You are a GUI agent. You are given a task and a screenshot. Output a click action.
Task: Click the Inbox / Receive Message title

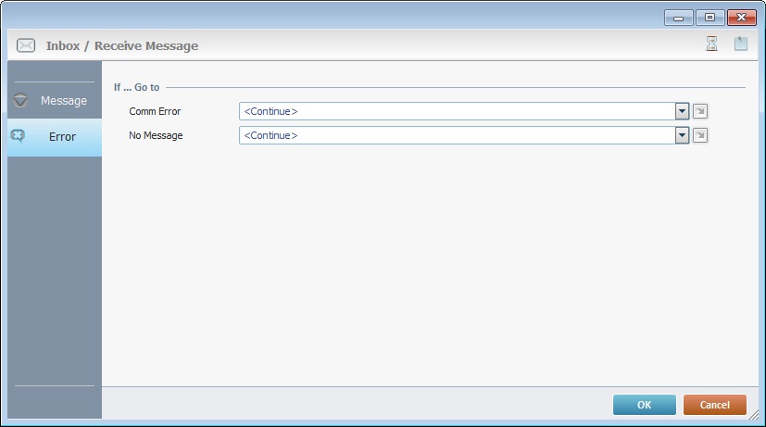(122, 45)
